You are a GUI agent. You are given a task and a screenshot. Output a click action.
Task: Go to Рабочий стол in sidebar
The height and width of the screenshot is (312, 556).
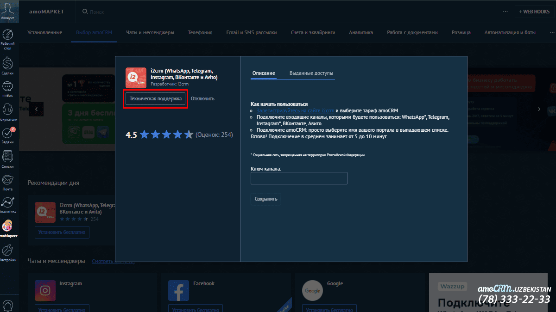pos(7,40)
